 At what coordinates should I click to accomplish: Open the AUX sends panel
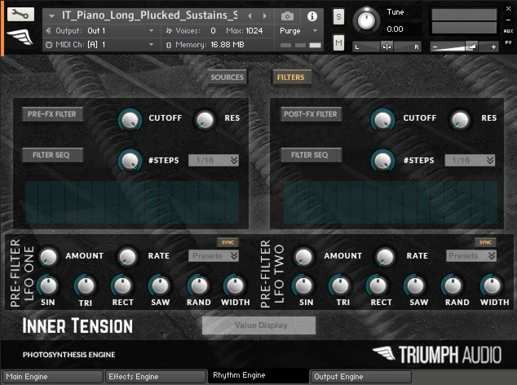point(508,31)
